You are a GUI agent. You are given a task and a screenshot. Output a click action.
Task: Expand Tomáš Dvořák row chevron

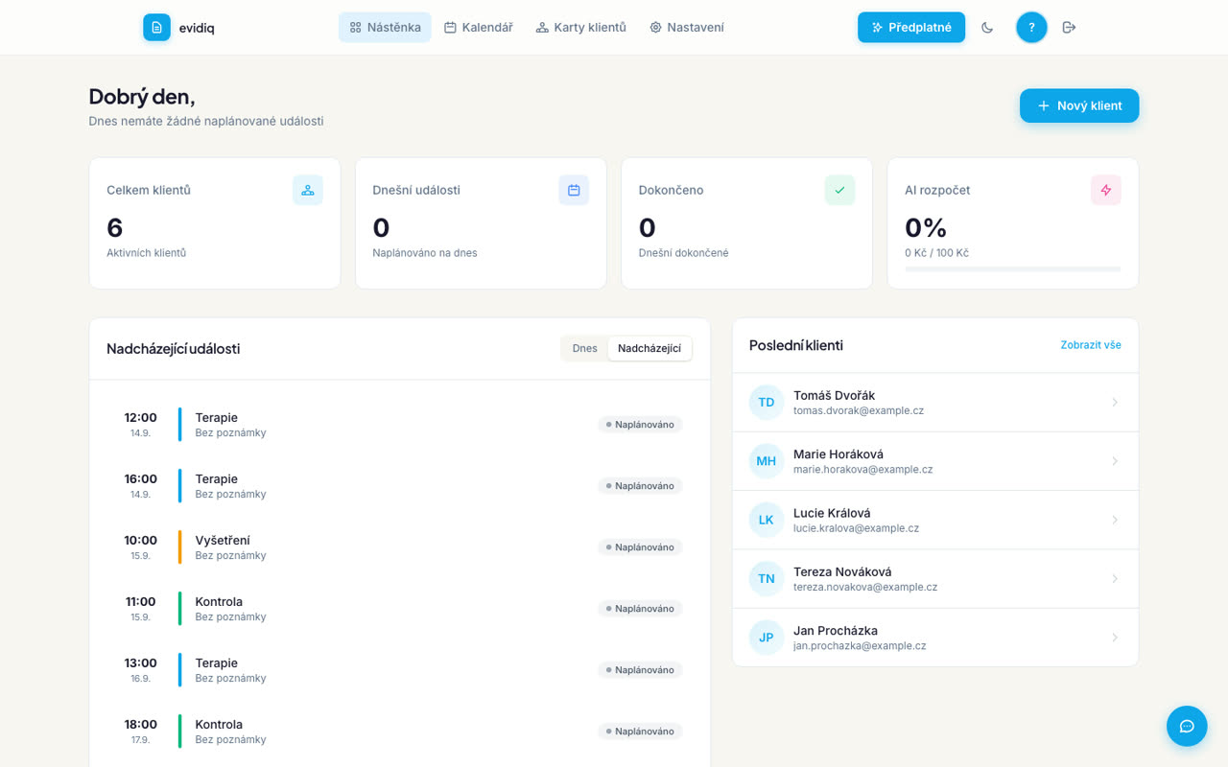(x=1115, y=403)
